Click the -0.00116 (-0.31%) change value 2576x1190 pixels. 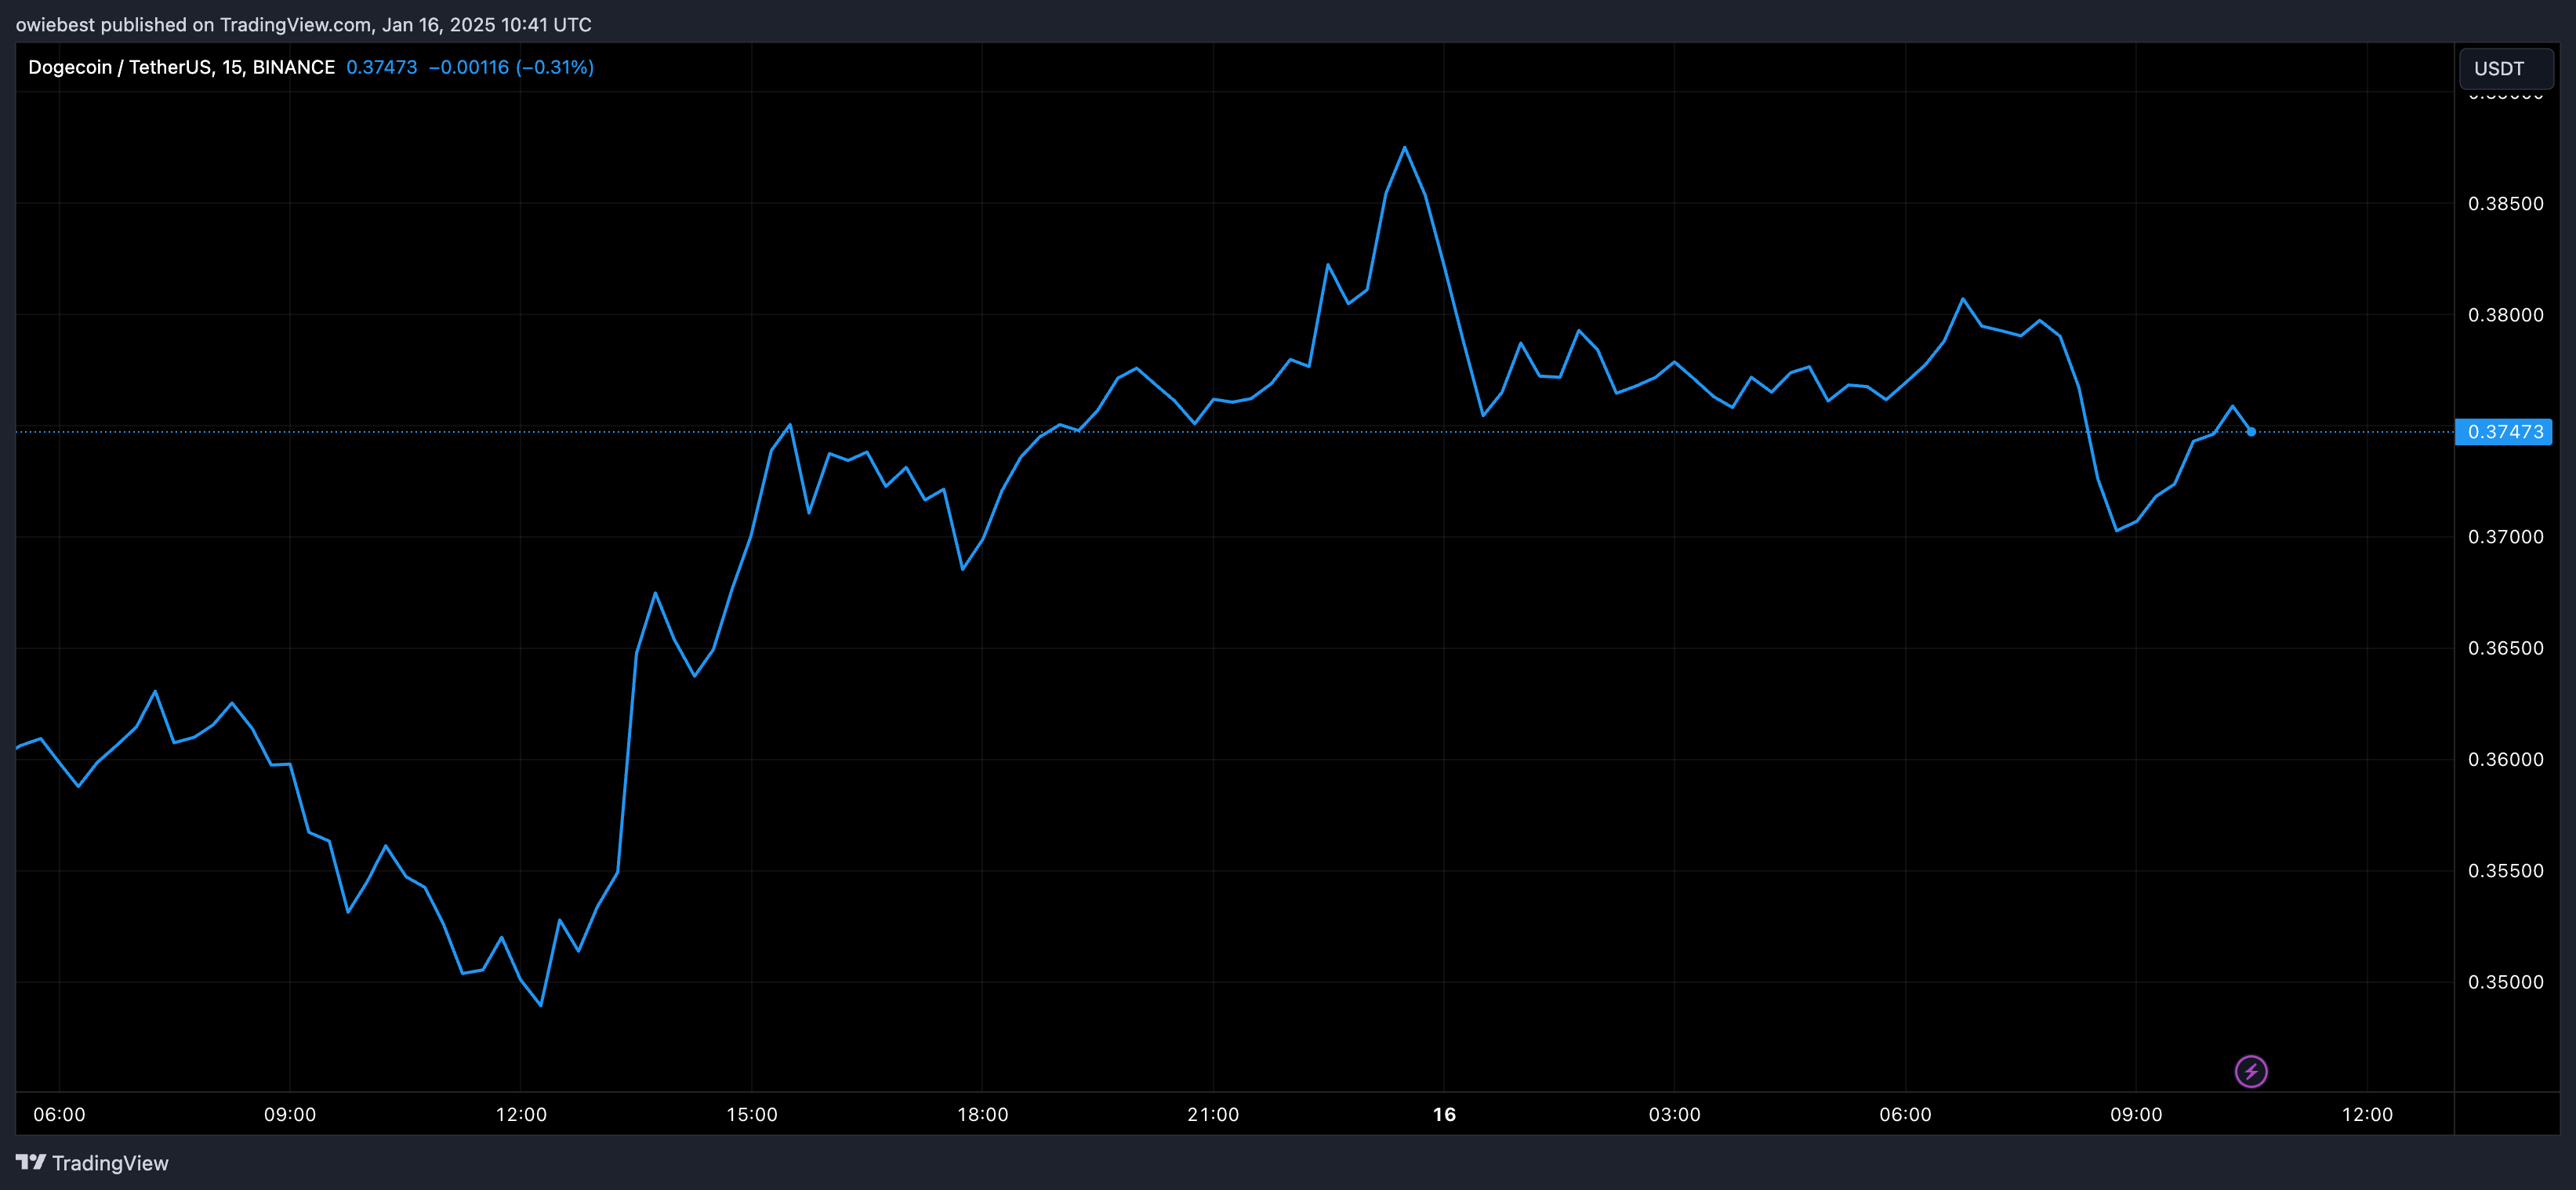click(x=511, y=67)
